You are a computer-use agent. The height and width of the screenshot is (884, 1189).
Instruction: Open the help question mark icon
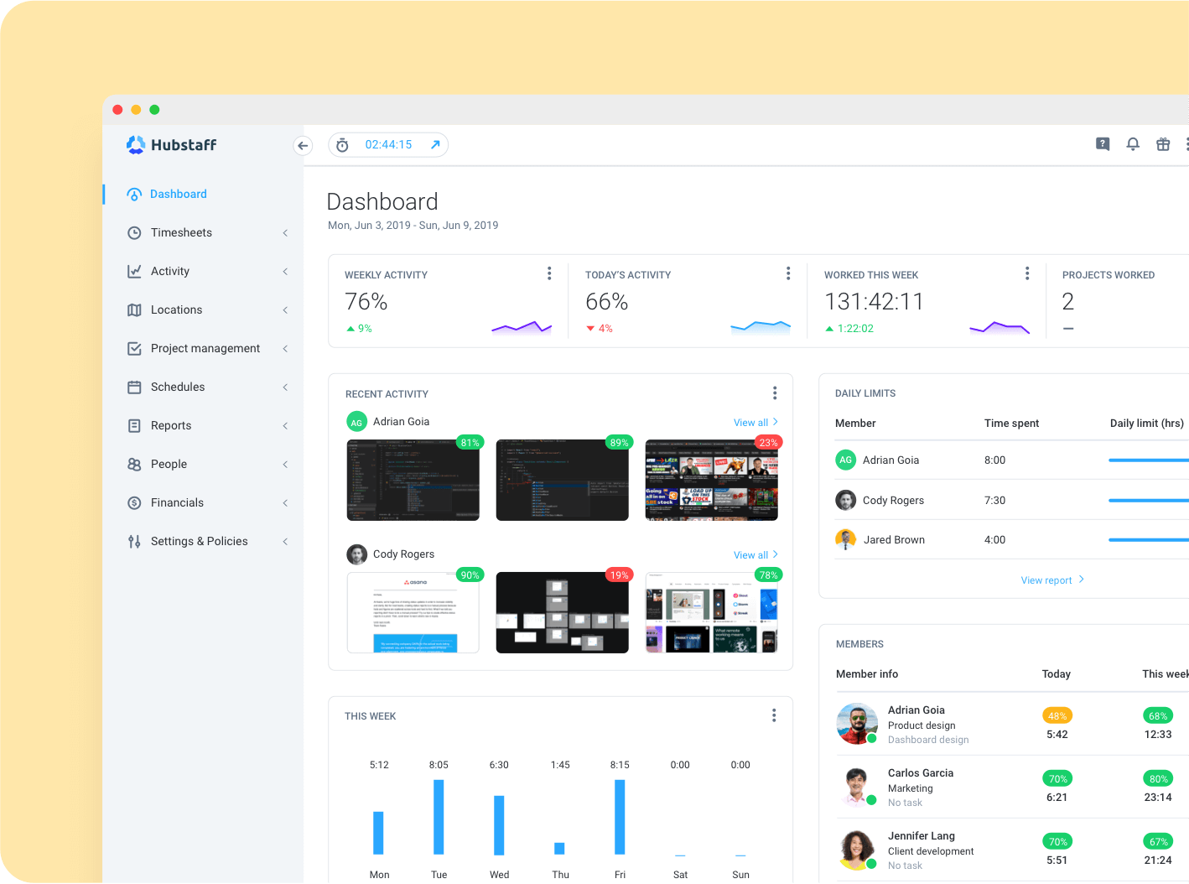click(x=1103, y=144)
